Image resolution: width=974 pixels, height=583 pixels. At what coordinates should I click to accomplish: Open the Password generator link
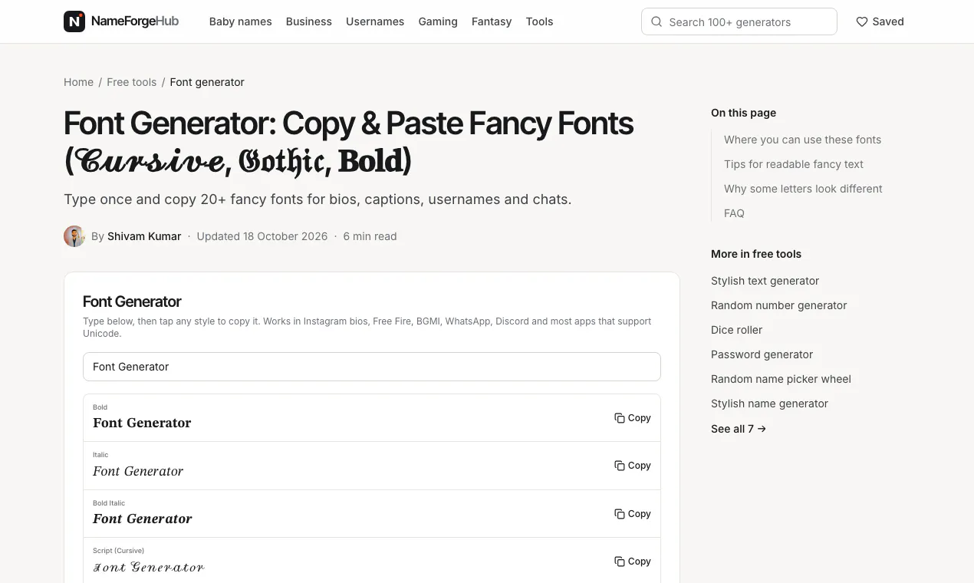point(762,354)
